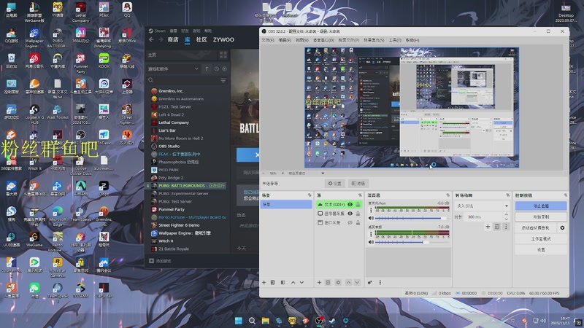Toggle visibility of Text (GDI+) source
Screen dimensions: 584x328
click(x=350, y=205)
